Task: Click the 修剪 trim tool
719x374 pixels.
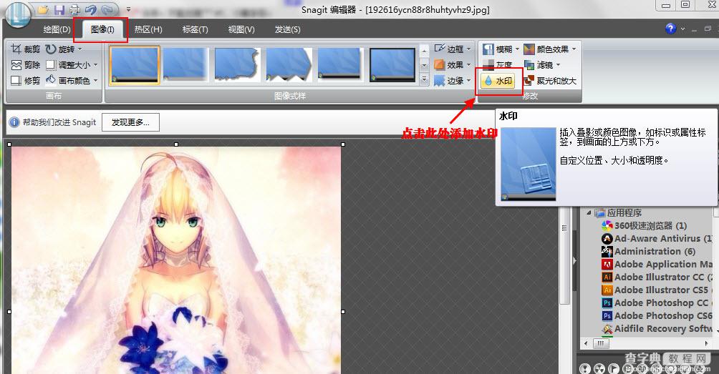Action: tap(26, 81)
